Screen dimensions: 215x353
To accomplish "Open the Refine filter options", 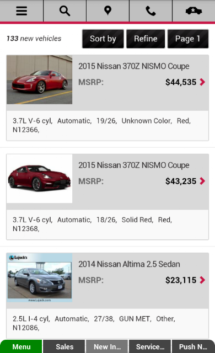I will (146, 39).
